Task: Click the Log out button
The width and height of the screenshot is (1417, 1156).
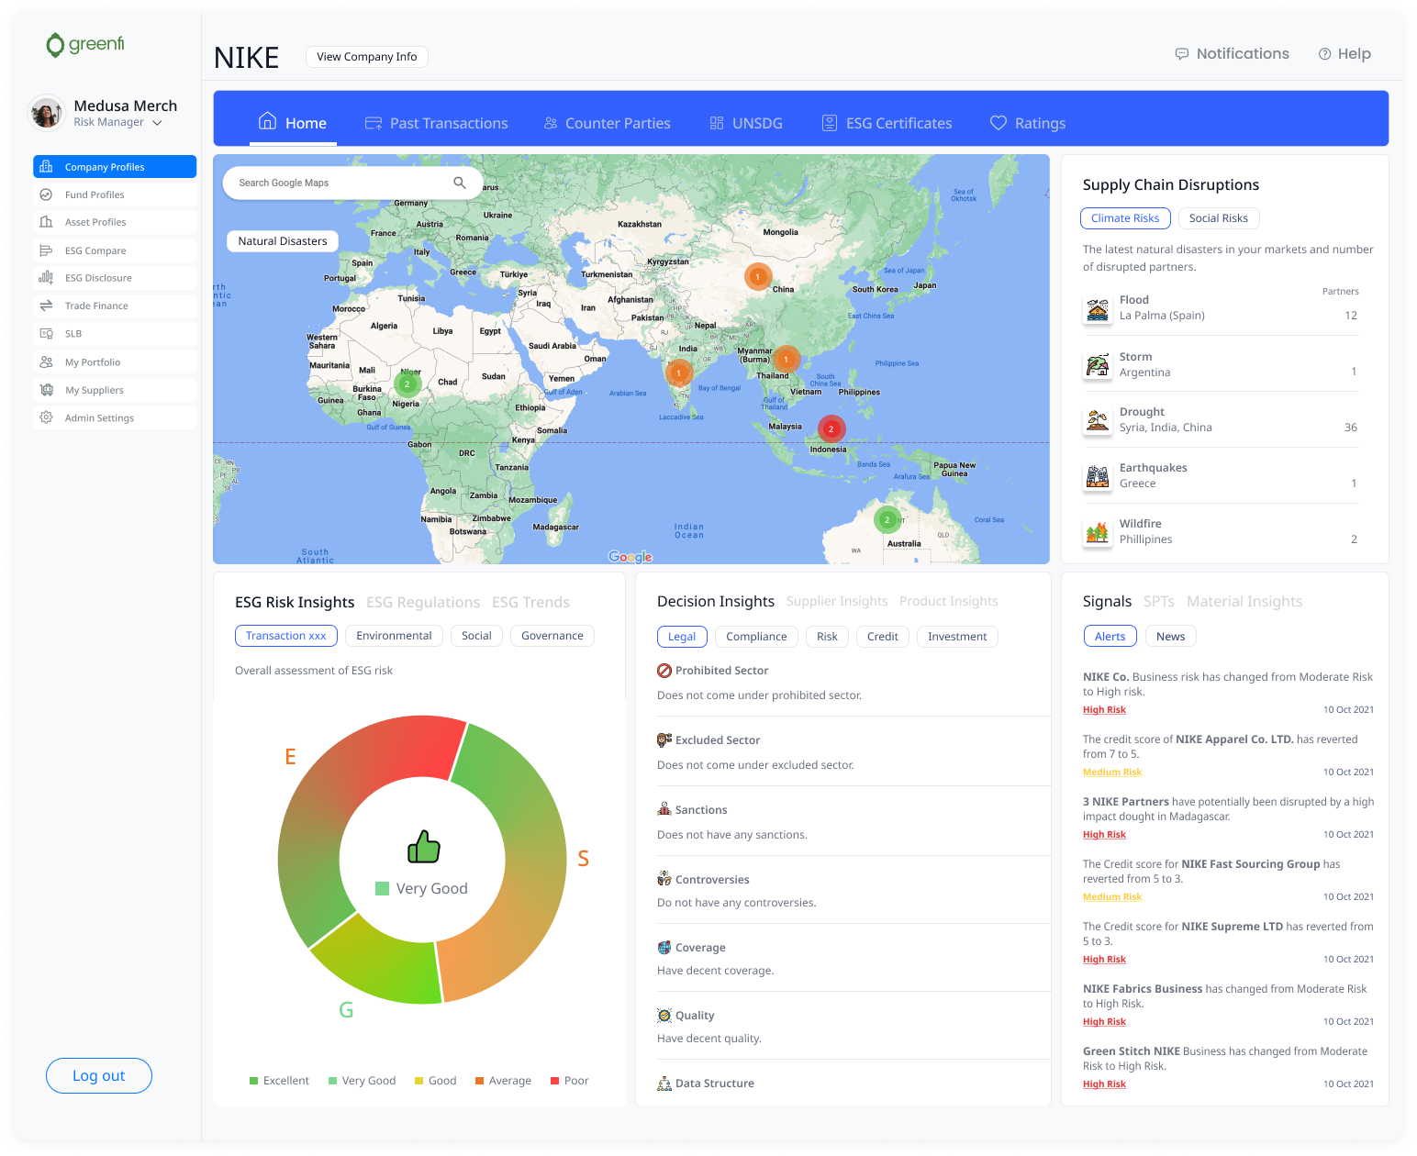Action: click(98, 1075)
